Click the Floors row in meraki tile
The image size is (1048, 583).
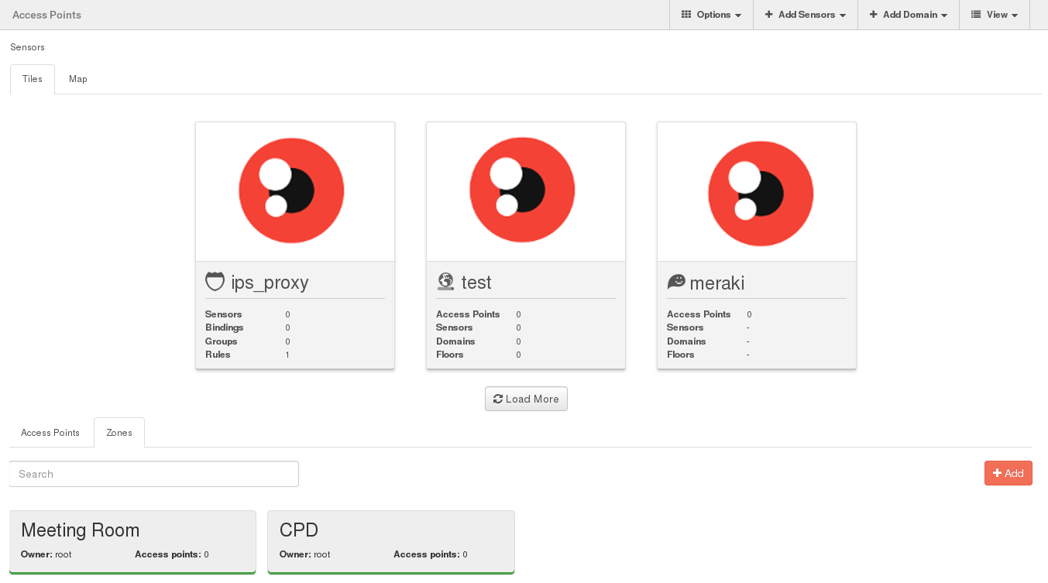click(756, 355)
